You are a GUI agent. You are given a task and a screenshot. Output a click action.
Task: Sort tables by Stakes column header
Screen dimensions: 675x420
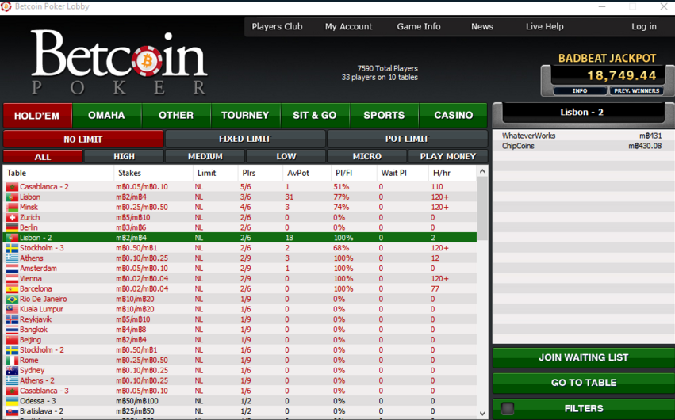[x=129, y=173]
